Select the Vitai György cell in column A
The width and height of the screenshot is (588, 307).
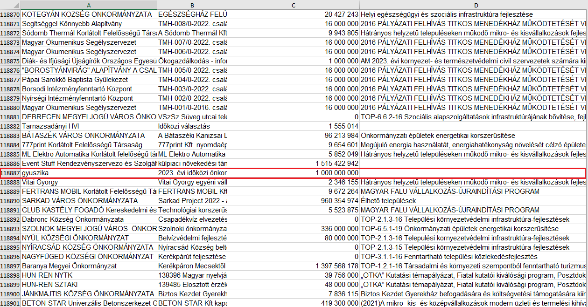click(x=89, y=182)
